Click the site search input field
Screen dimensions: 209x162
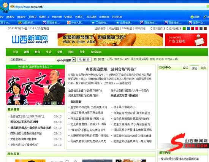(32, 60)
